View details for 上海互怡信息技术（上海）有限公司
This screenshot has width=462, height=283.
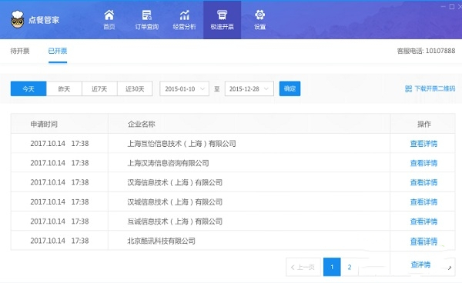[423, 144]
